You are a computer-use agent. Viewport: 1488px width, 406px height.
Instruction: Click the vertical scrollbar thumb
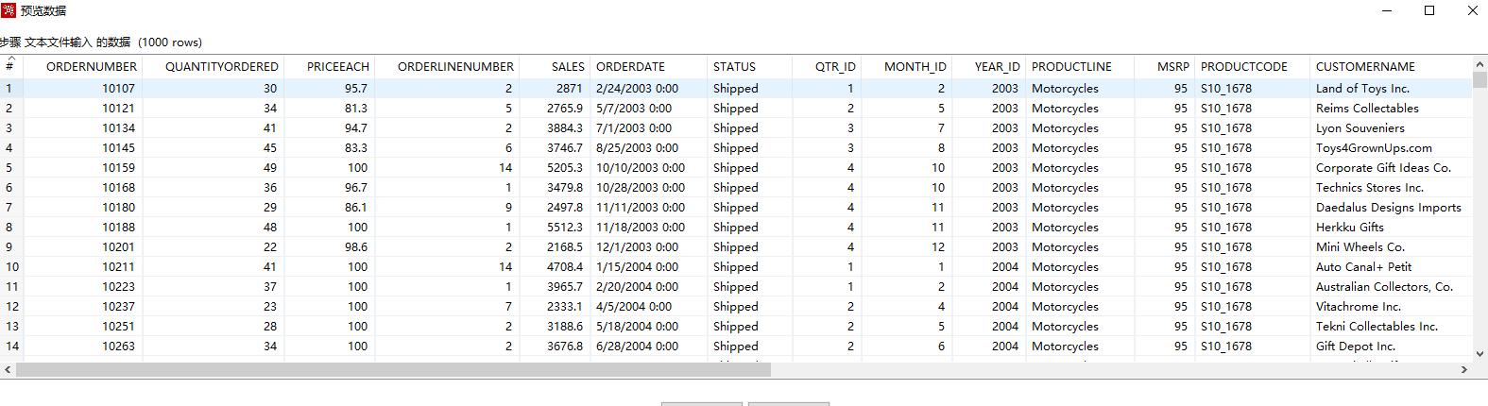click(x=1479, y=79)
